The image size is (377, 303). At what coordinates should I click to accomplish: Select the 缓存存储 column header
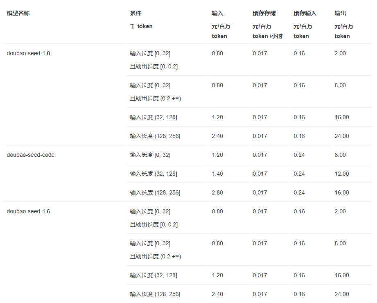(264, 13)
